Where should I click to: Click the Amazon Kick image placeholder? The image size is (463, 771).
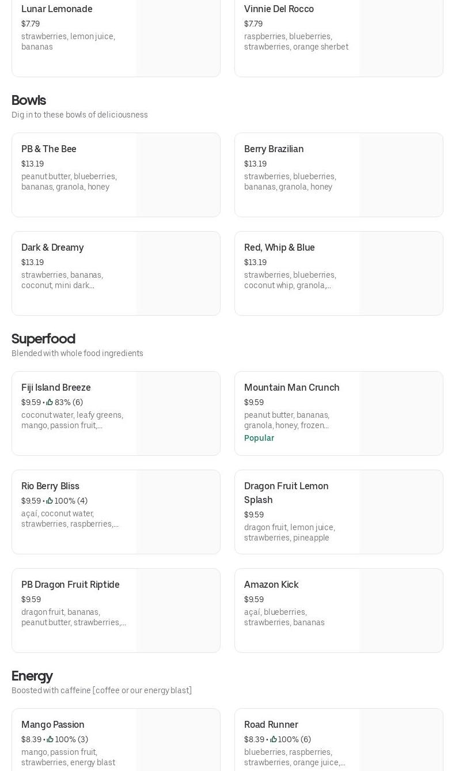point(401,610)
